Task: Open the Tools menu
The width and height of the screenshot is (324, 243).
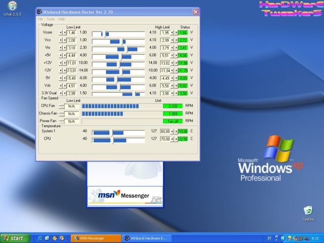Action: click(x=51, y=19)
